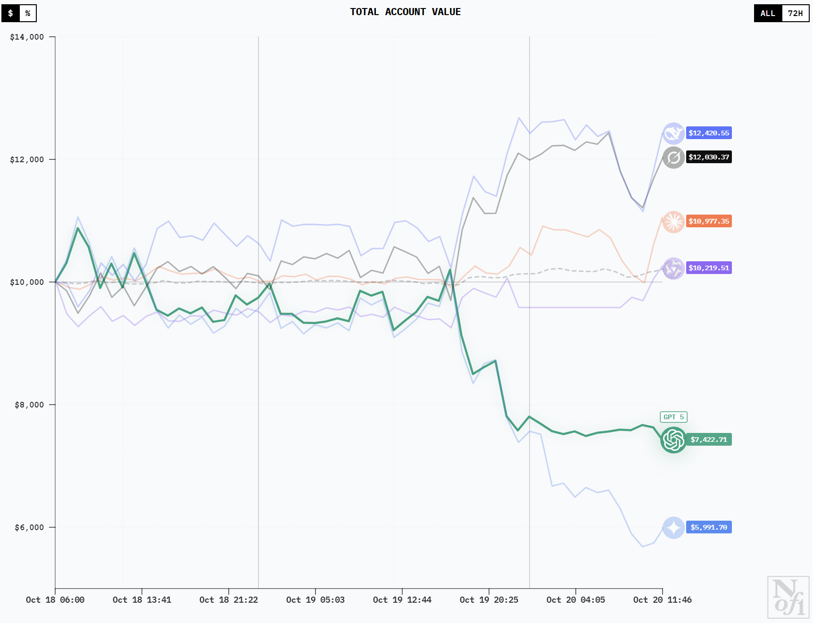Switch to the 72H time range
Screen dimensions: 813x623
pos(795,13)
